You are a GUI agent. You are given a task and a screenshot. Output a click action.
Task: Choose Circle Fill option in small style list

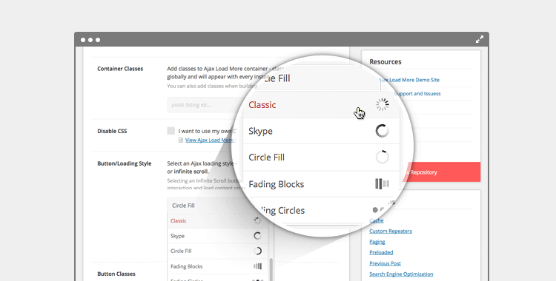click(x=181, y=251)
